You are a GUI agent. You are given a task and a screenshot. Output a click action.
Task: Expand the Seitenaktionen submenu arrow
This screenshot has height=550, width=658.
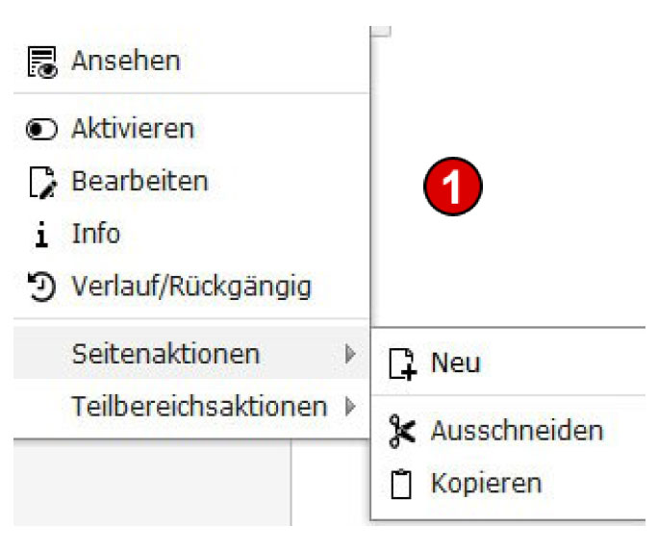350,354
